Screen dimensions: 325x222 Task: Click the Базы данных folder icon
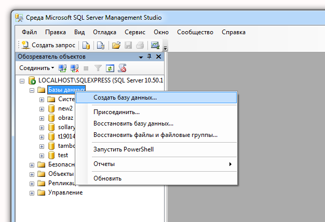41,90
